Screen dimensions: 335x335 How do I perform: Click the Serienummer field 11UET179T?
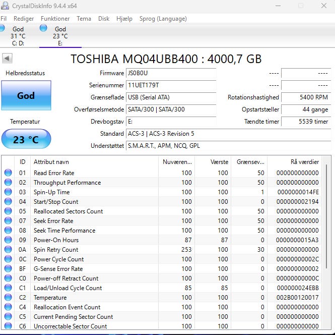point(171,85)
